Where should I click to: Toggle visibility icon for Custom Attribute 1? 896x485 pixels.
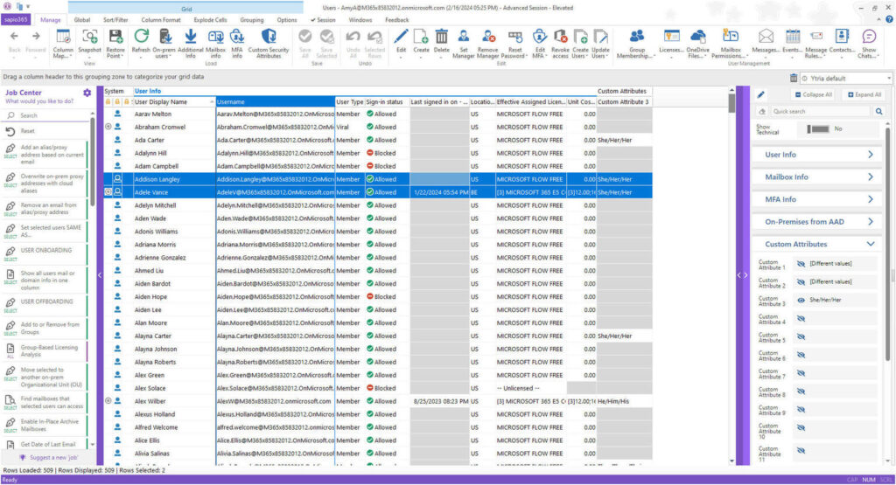point(801,264)
